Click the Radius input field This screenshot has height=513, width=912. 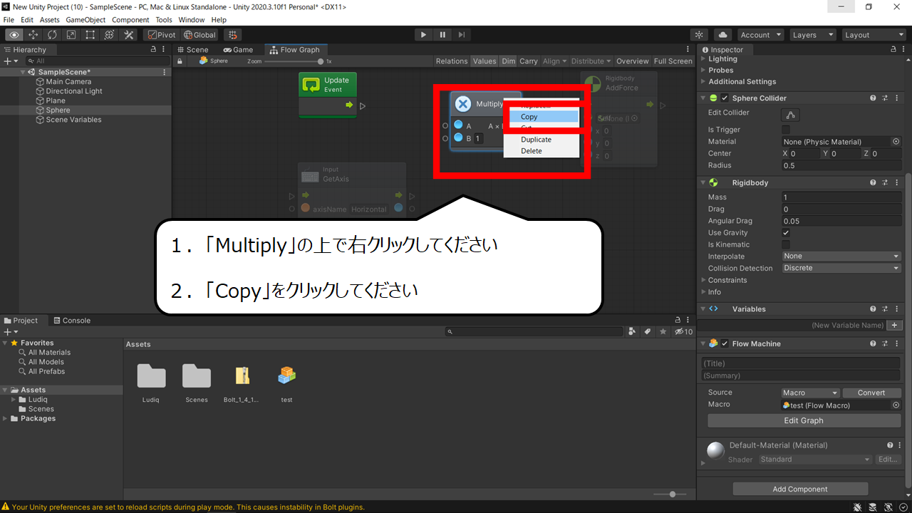841,165
